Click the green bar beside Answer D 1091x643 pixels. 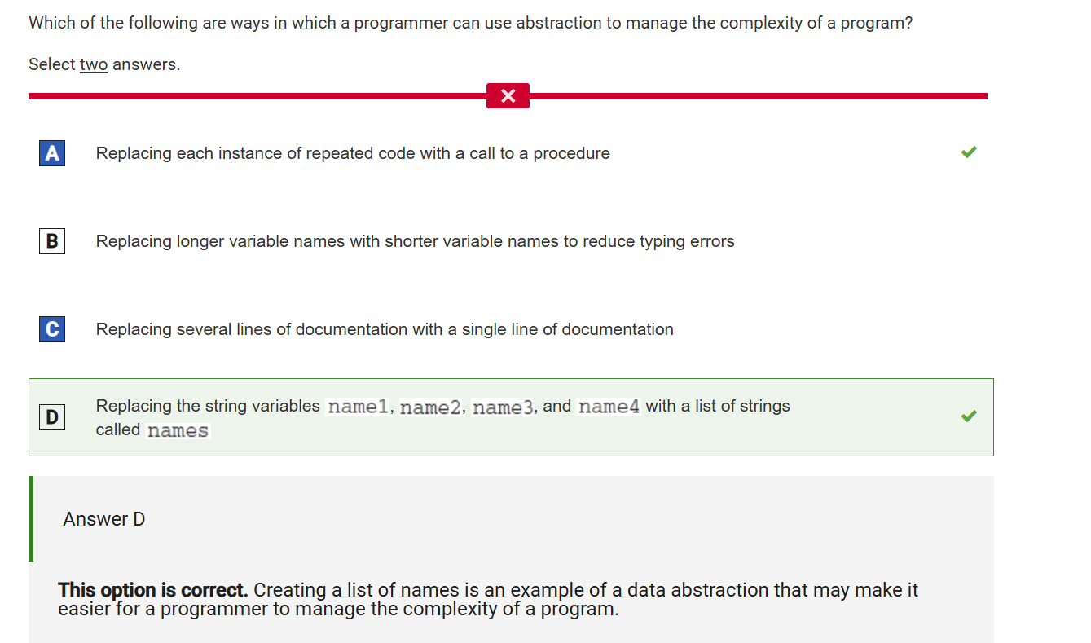pos(31,518)
